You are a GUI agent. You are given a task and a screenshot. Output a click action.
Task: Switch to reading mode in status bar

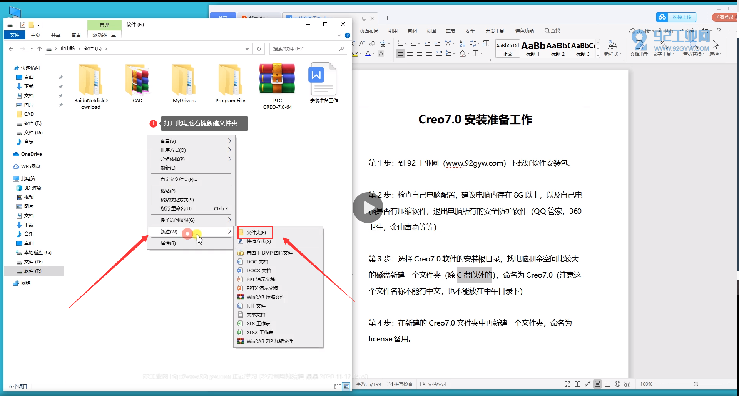pyautogui.click(x=578, y=384)
